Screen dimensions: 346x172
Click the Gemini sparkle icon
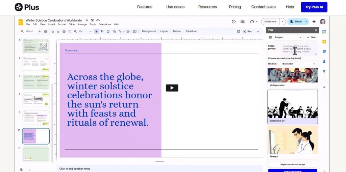tap(314, 22)
